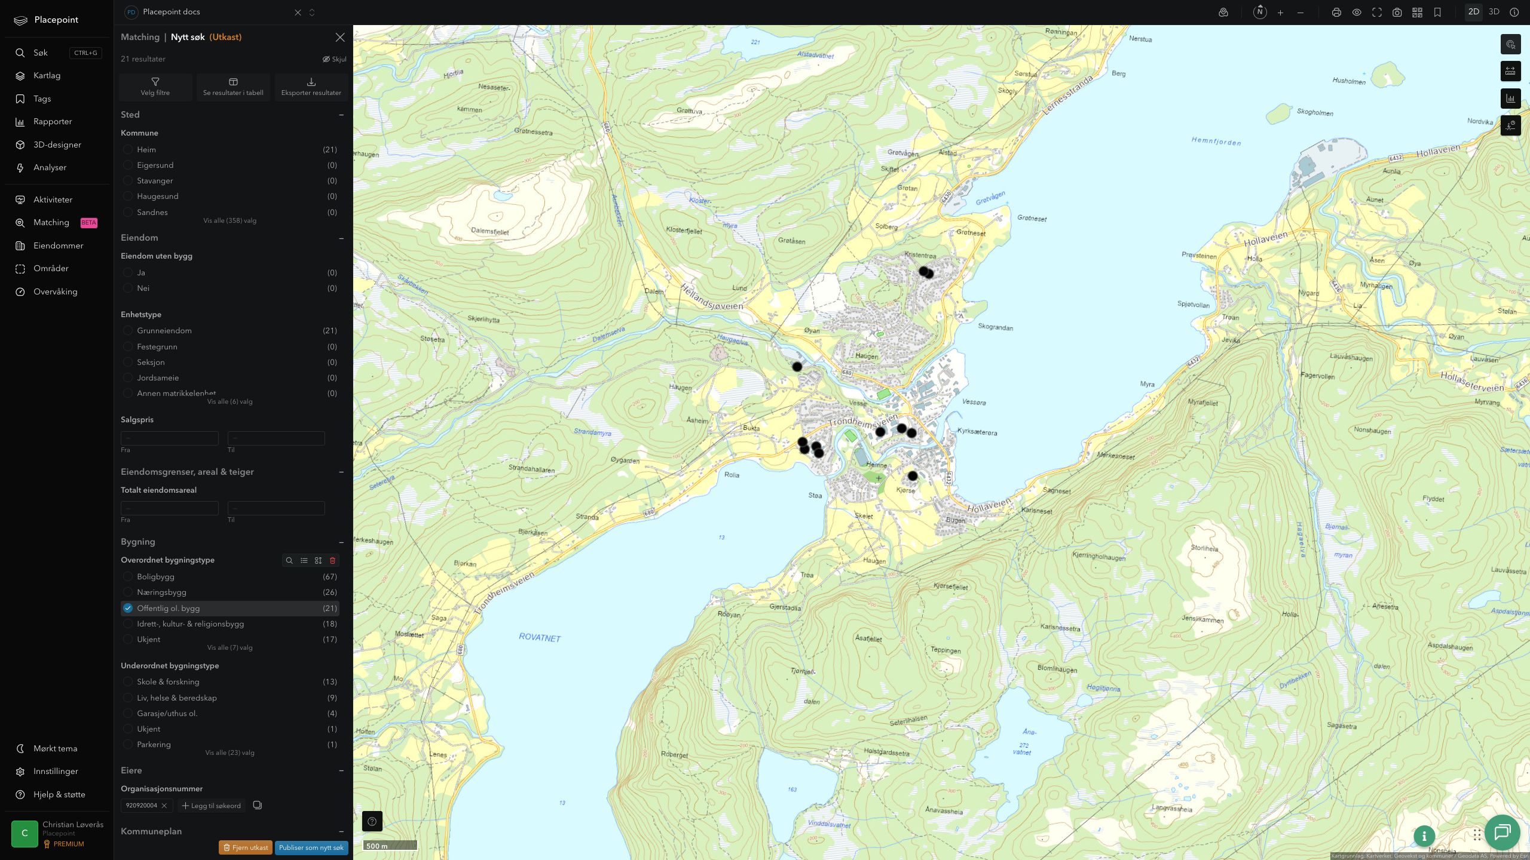Open the map statistics chart tool
Screen dimensions: 1530x860
[1510, 99]
